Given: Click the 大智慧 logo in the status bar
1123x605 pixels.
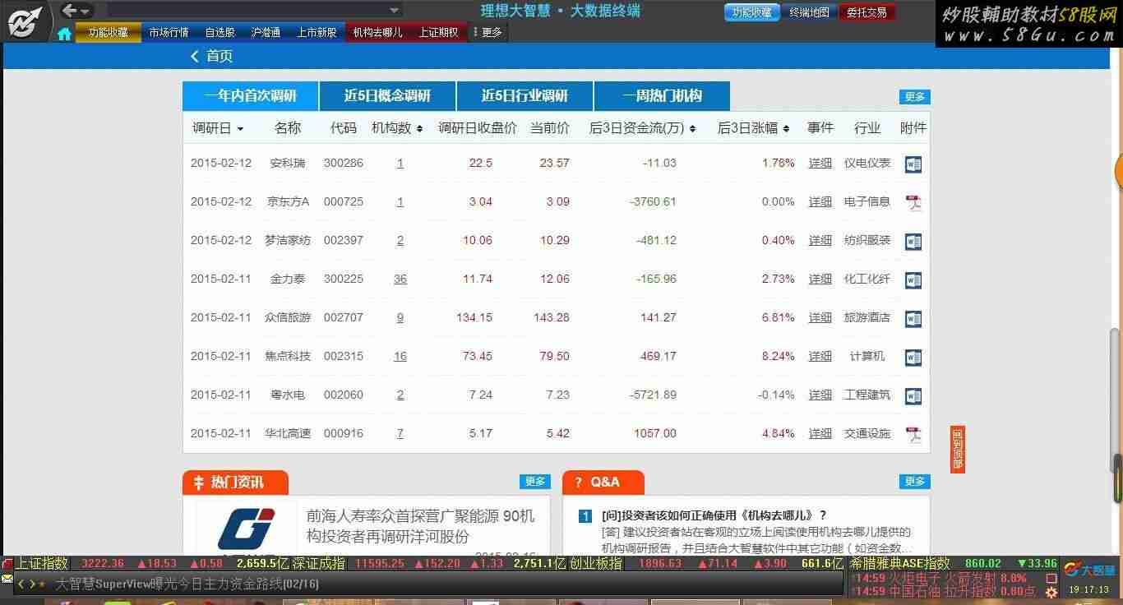Looking at the screenshot, I should (1090, 569).
